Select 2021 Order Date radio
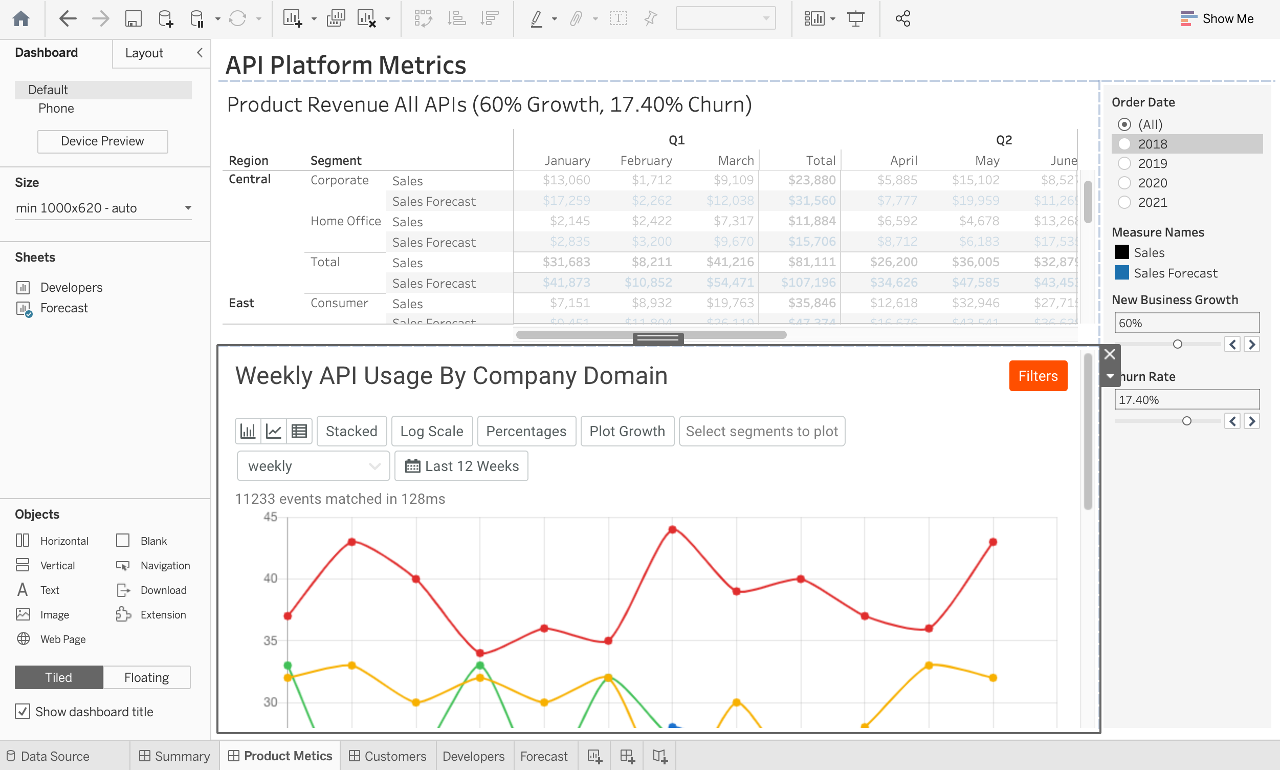This screenshot has width=1280, height=770. click(x=1124, y=202)
